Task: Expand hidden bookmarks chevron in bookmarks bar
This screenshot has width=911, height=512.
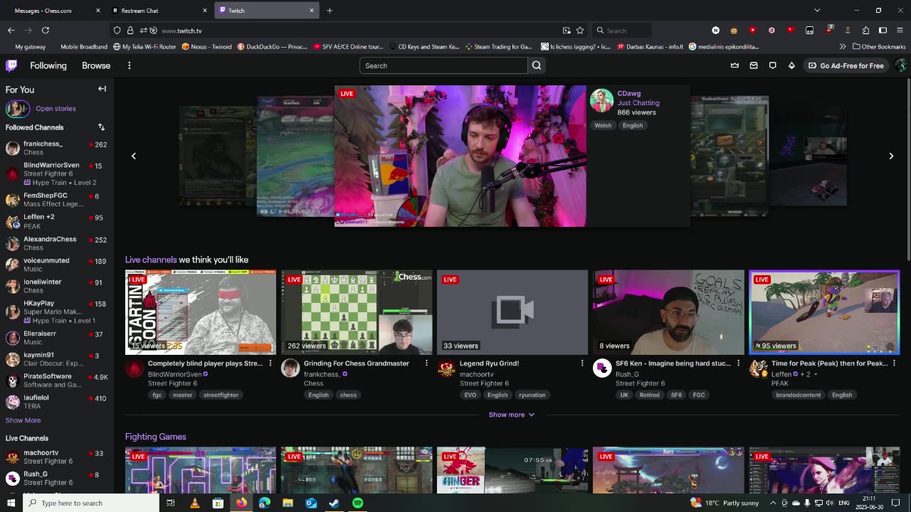Action: (x=843, y=47)
